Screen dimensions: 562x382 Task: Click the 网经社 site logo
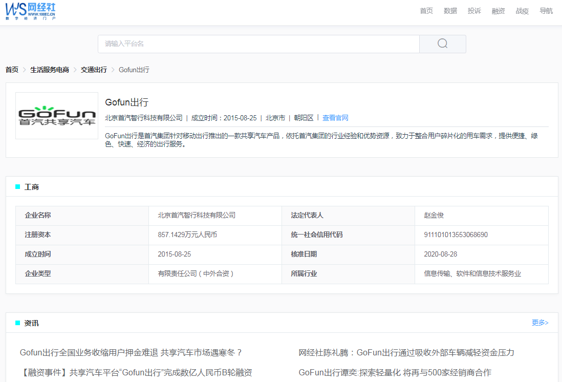[31, 11]
